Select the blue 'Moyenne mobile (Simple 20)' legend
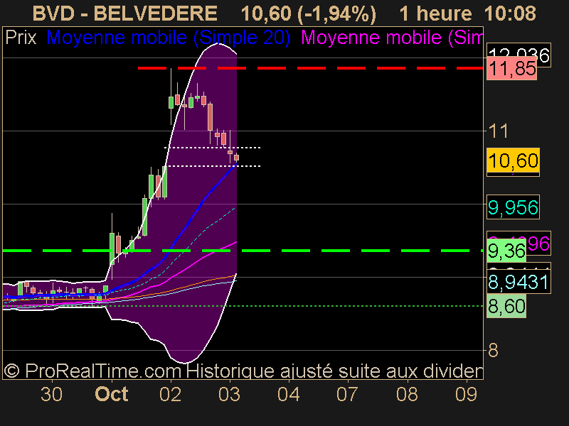Screen dimensions: 569x426 (169, 38)
